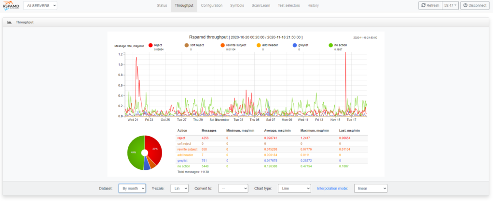This screenshot has width=494, height=203.
Task: Click the Total messages: 11130 text
Action: [194, 172]
